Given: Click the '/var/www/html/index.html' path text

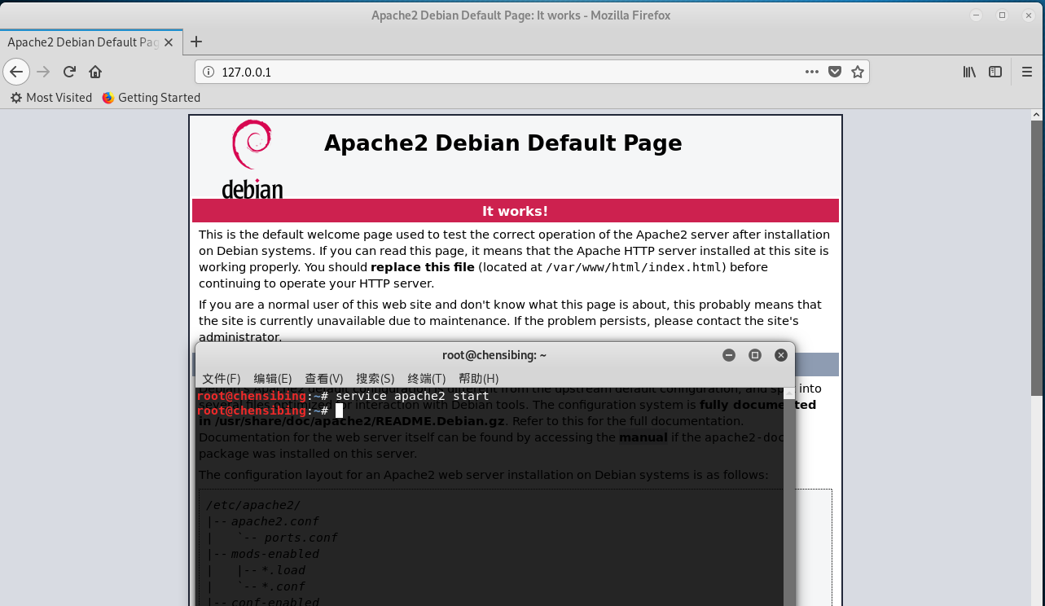Looking at the screenshot, I should coord(634,267).
